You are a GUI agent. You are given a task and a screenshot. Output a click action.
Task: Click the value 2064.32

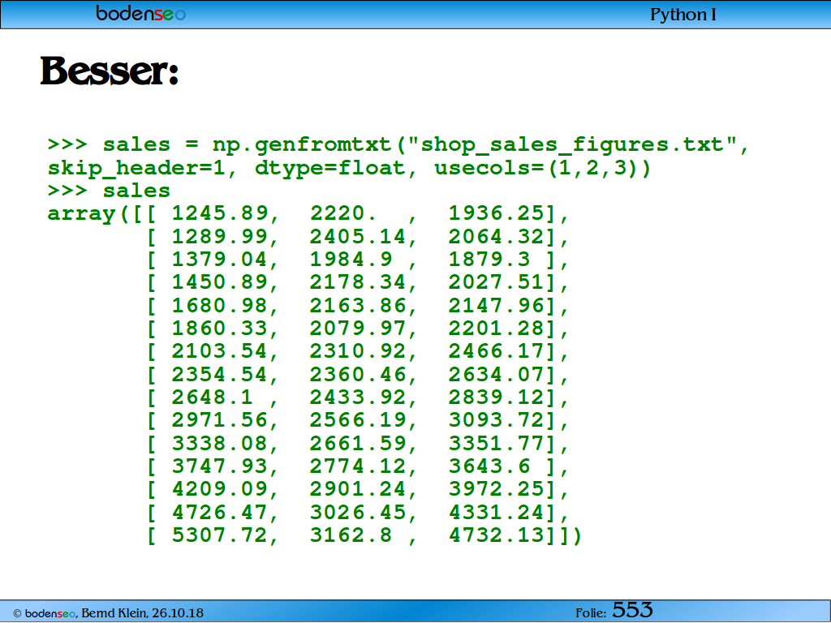(x=497, y=236)
